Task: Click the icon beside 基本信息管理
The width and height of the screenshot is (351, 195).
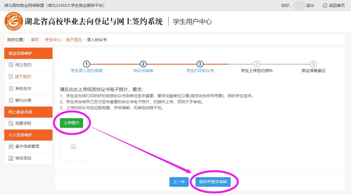Action: point(11,147)
